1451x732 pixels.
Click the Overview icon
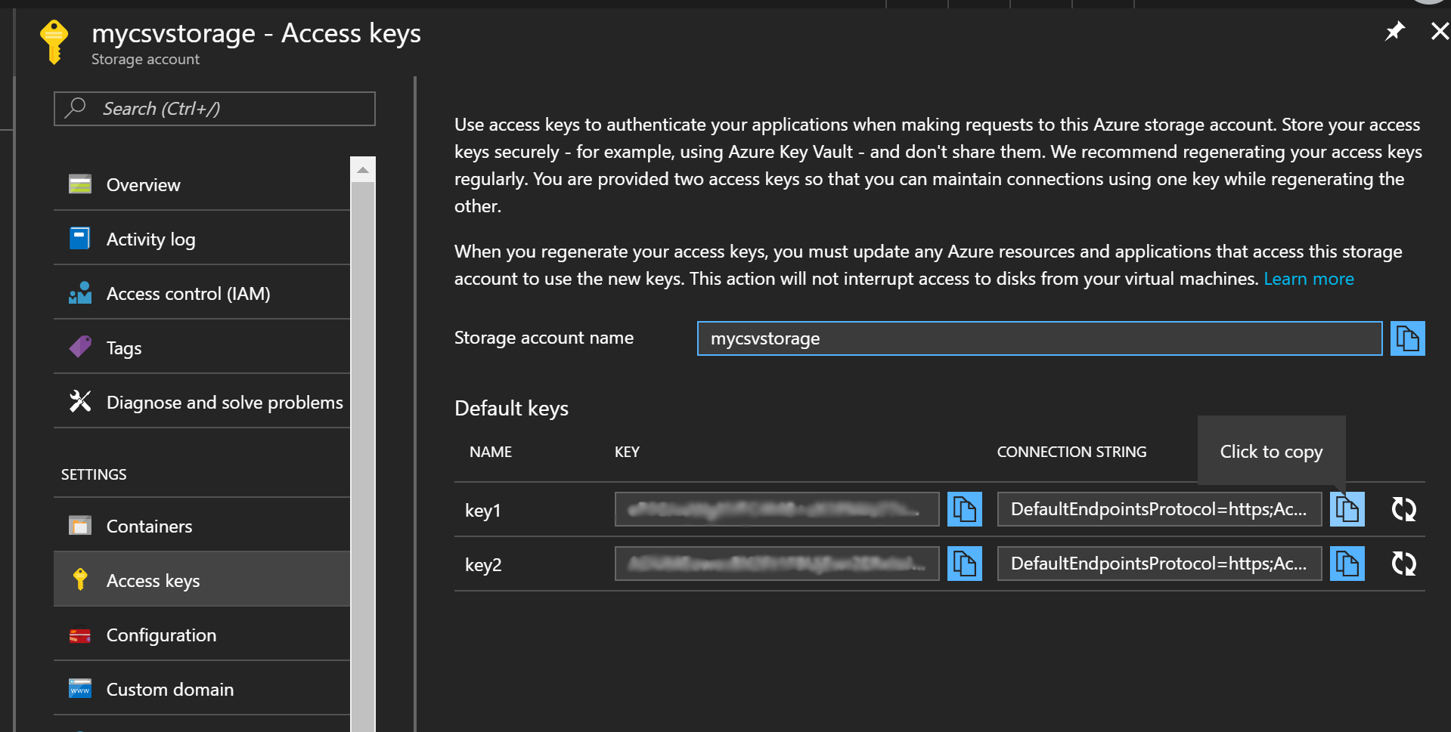coord(80,184)
